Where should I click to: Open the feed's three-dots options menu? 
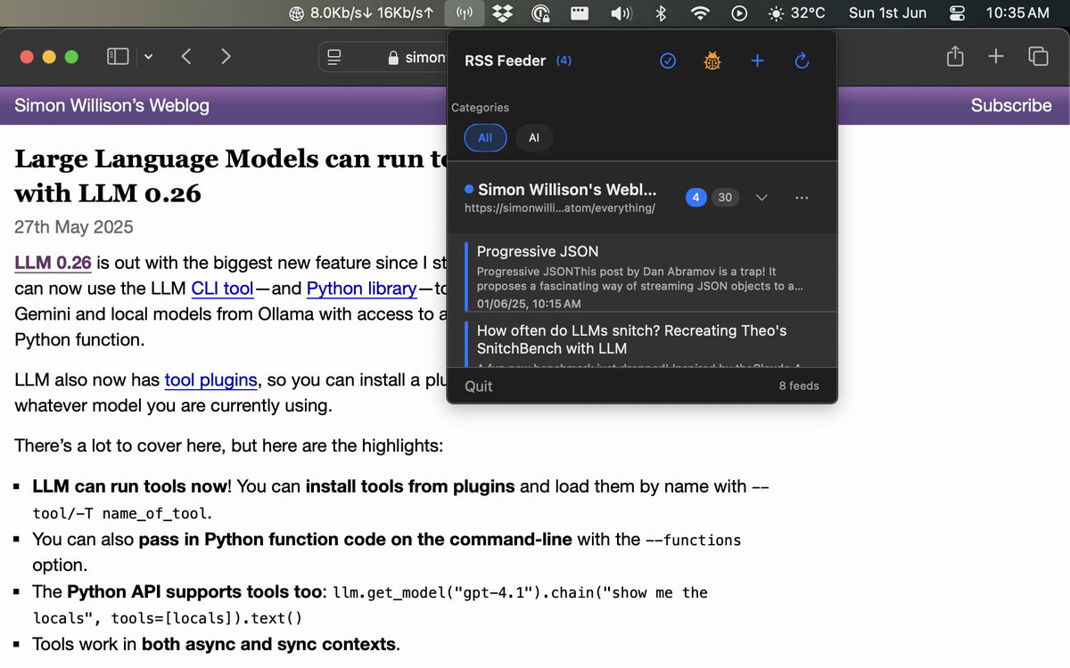click(802, 198)
